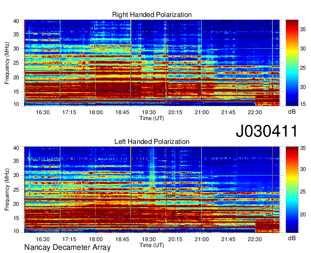311x253 pixels.
Task: Click the "25" MHz tick on the top frequency axis
Action: 16,63
